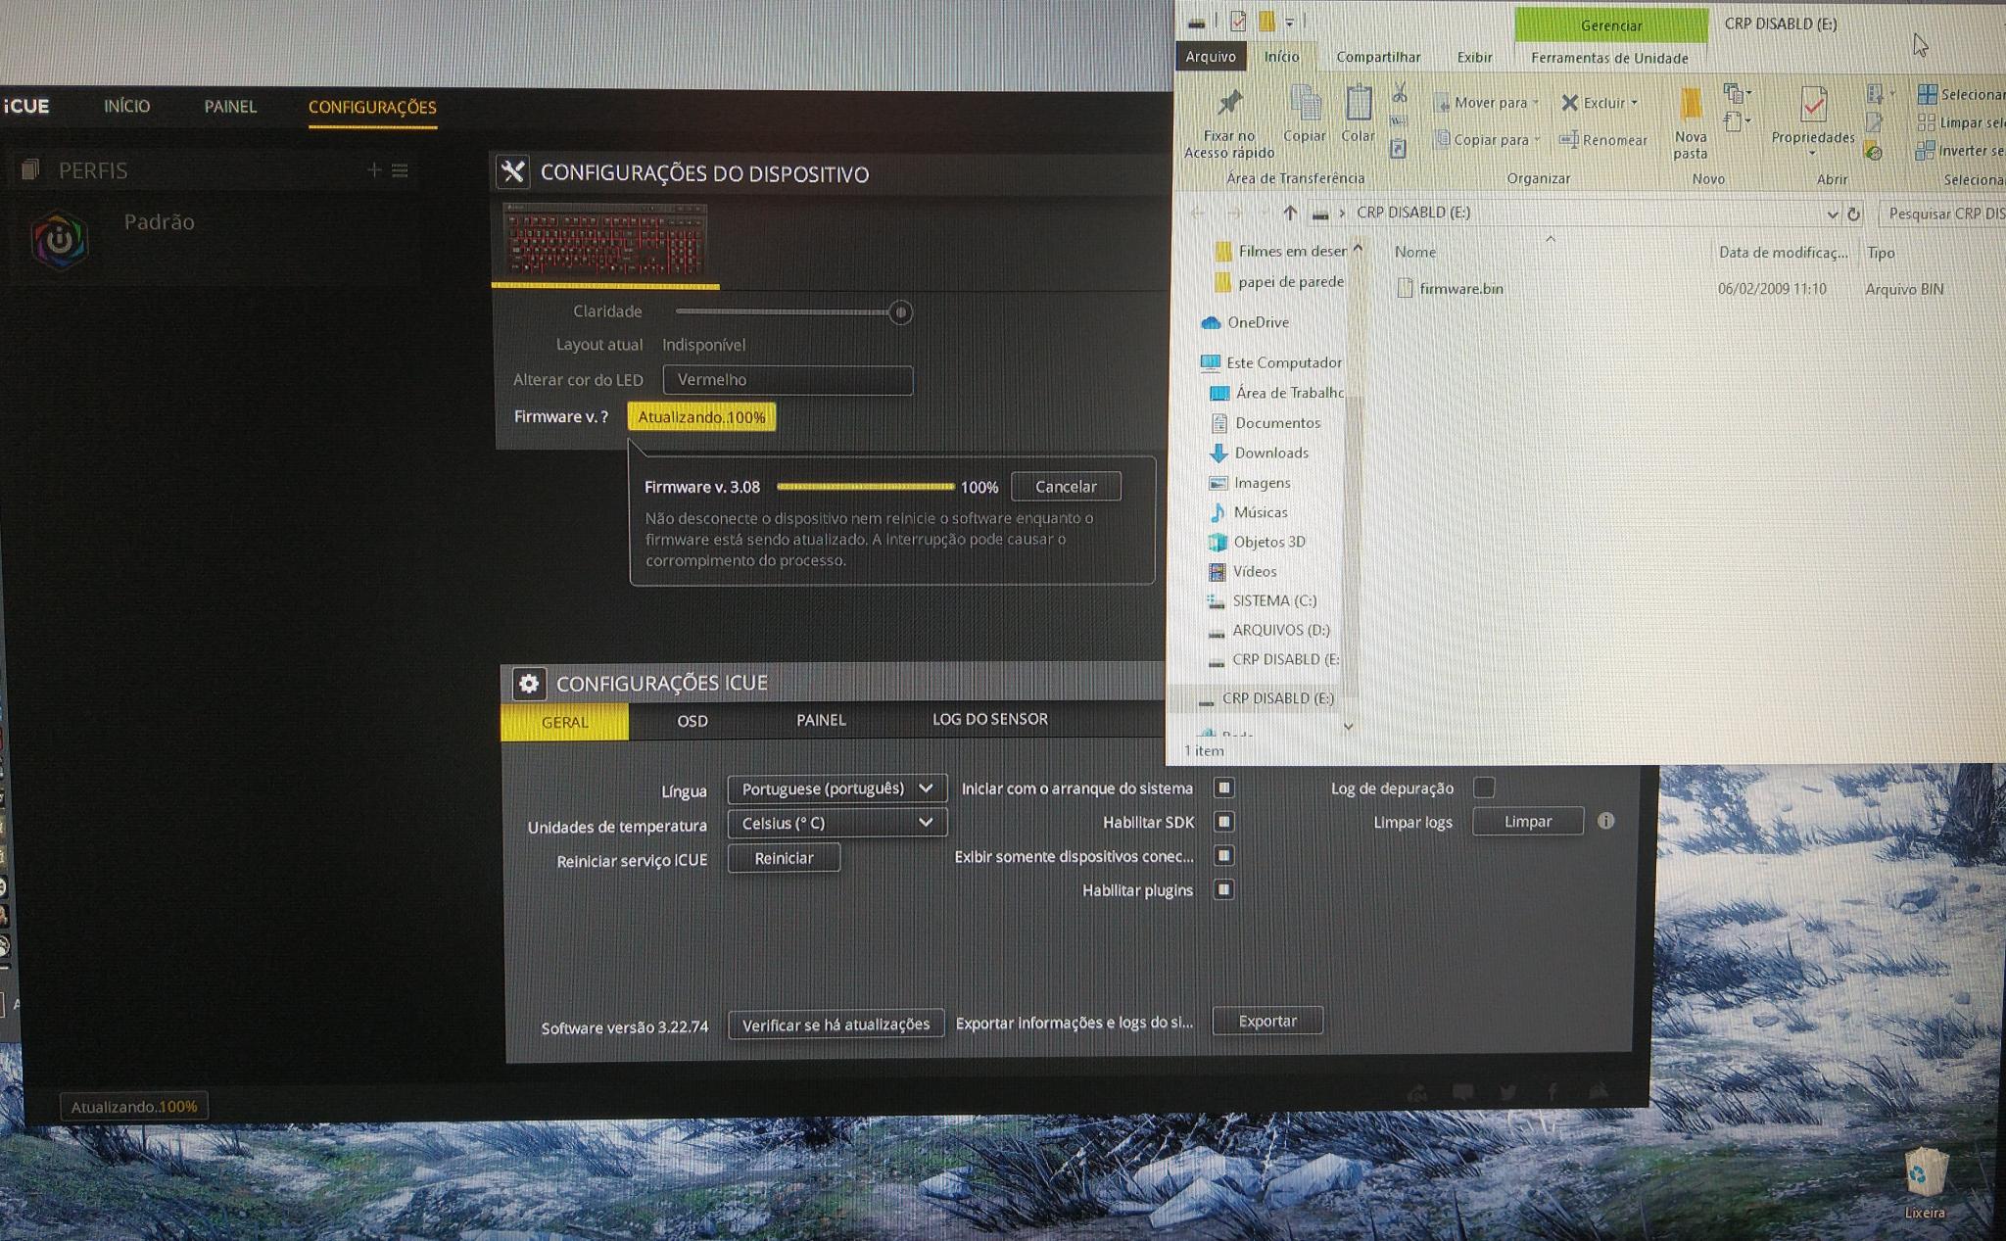Click the Propriedades checkmark icon
The width and height of the screenshot is (2006, 1241).
1813,105
